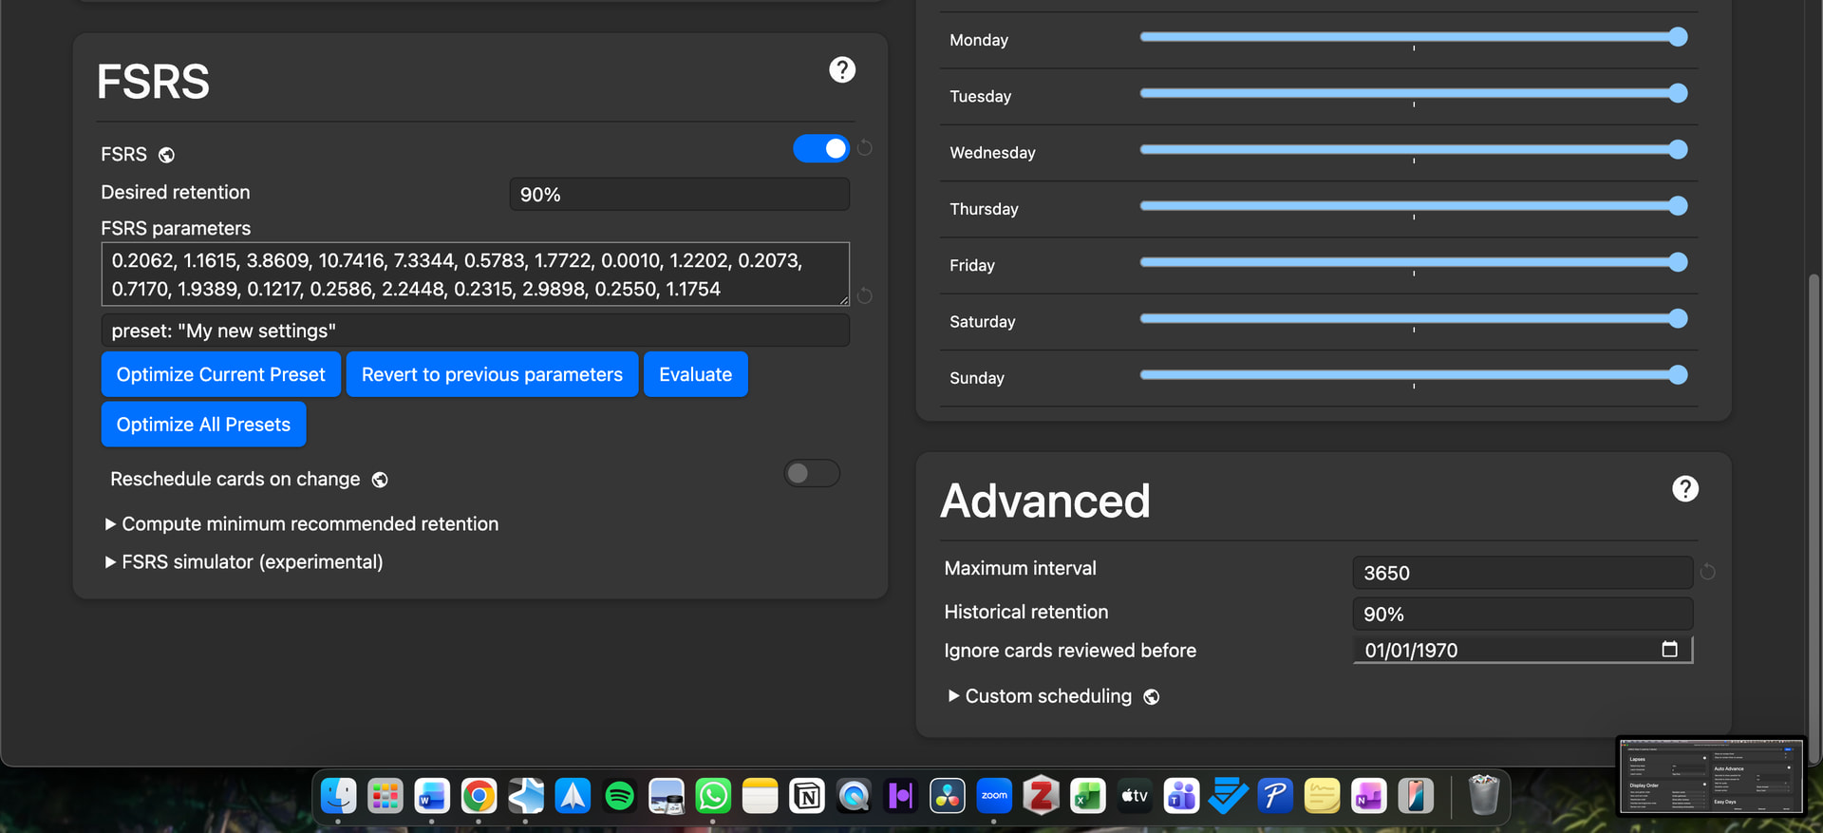Open the FSRS section help icon
The width and height of the screenshot is (1823, 833).
coord(841,70)
